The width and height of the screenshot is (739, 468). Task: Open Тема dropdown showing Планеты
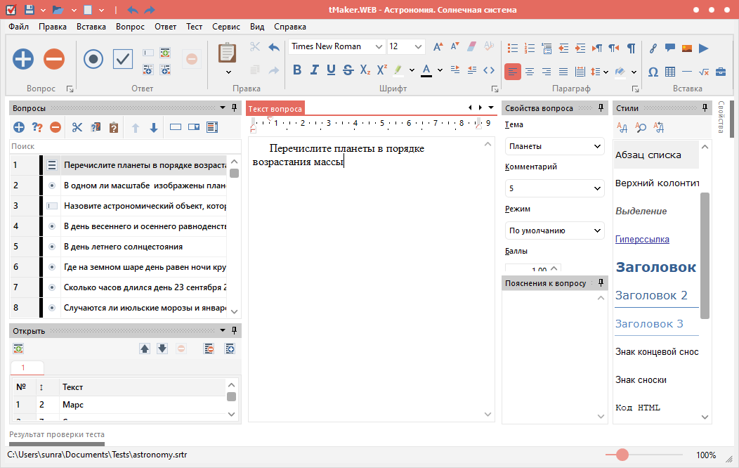click(555, 146)
